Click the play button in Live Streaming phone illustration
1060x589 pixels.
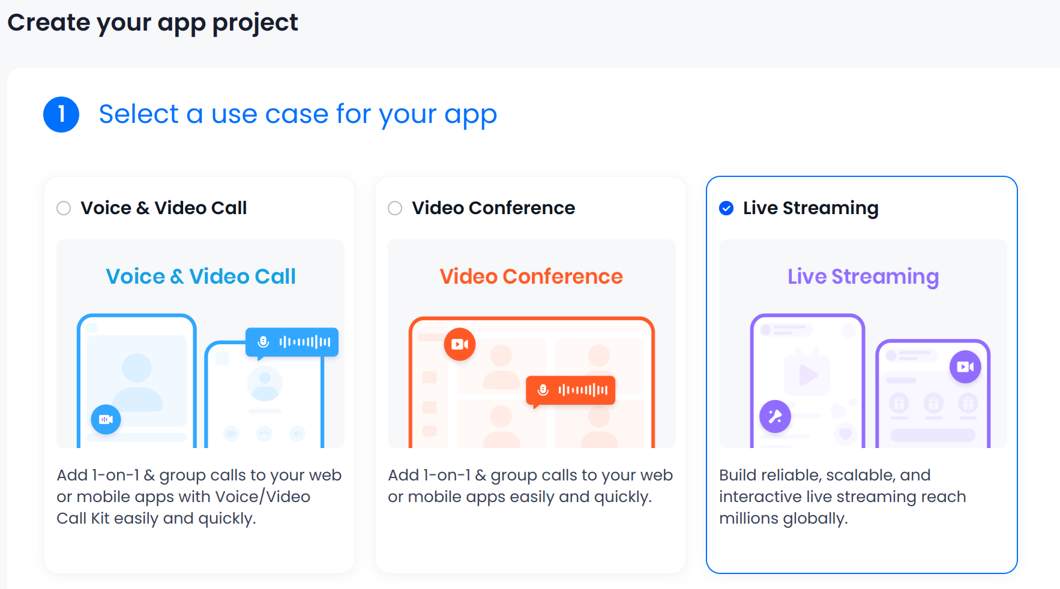(807, 375)
